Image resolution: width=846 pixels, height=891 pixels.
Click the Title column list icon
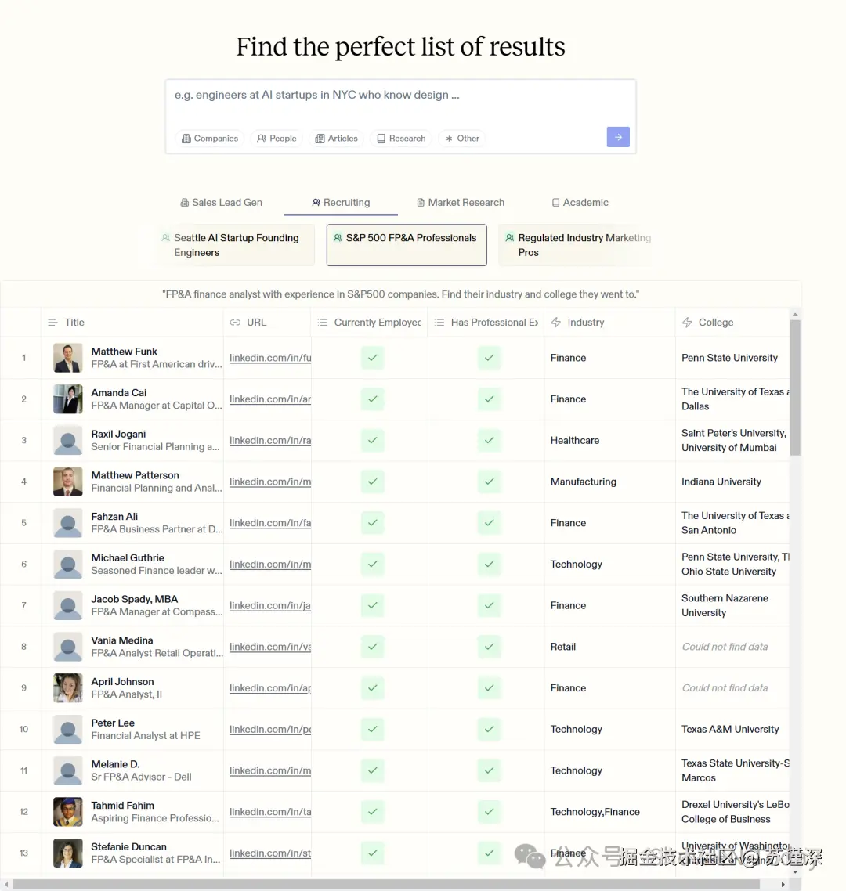click(53, 323)
